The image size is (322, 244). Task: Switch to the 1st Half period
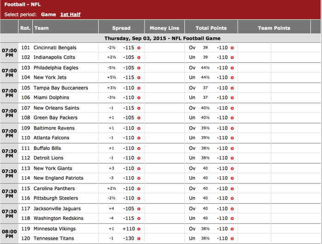pos(70,15)
